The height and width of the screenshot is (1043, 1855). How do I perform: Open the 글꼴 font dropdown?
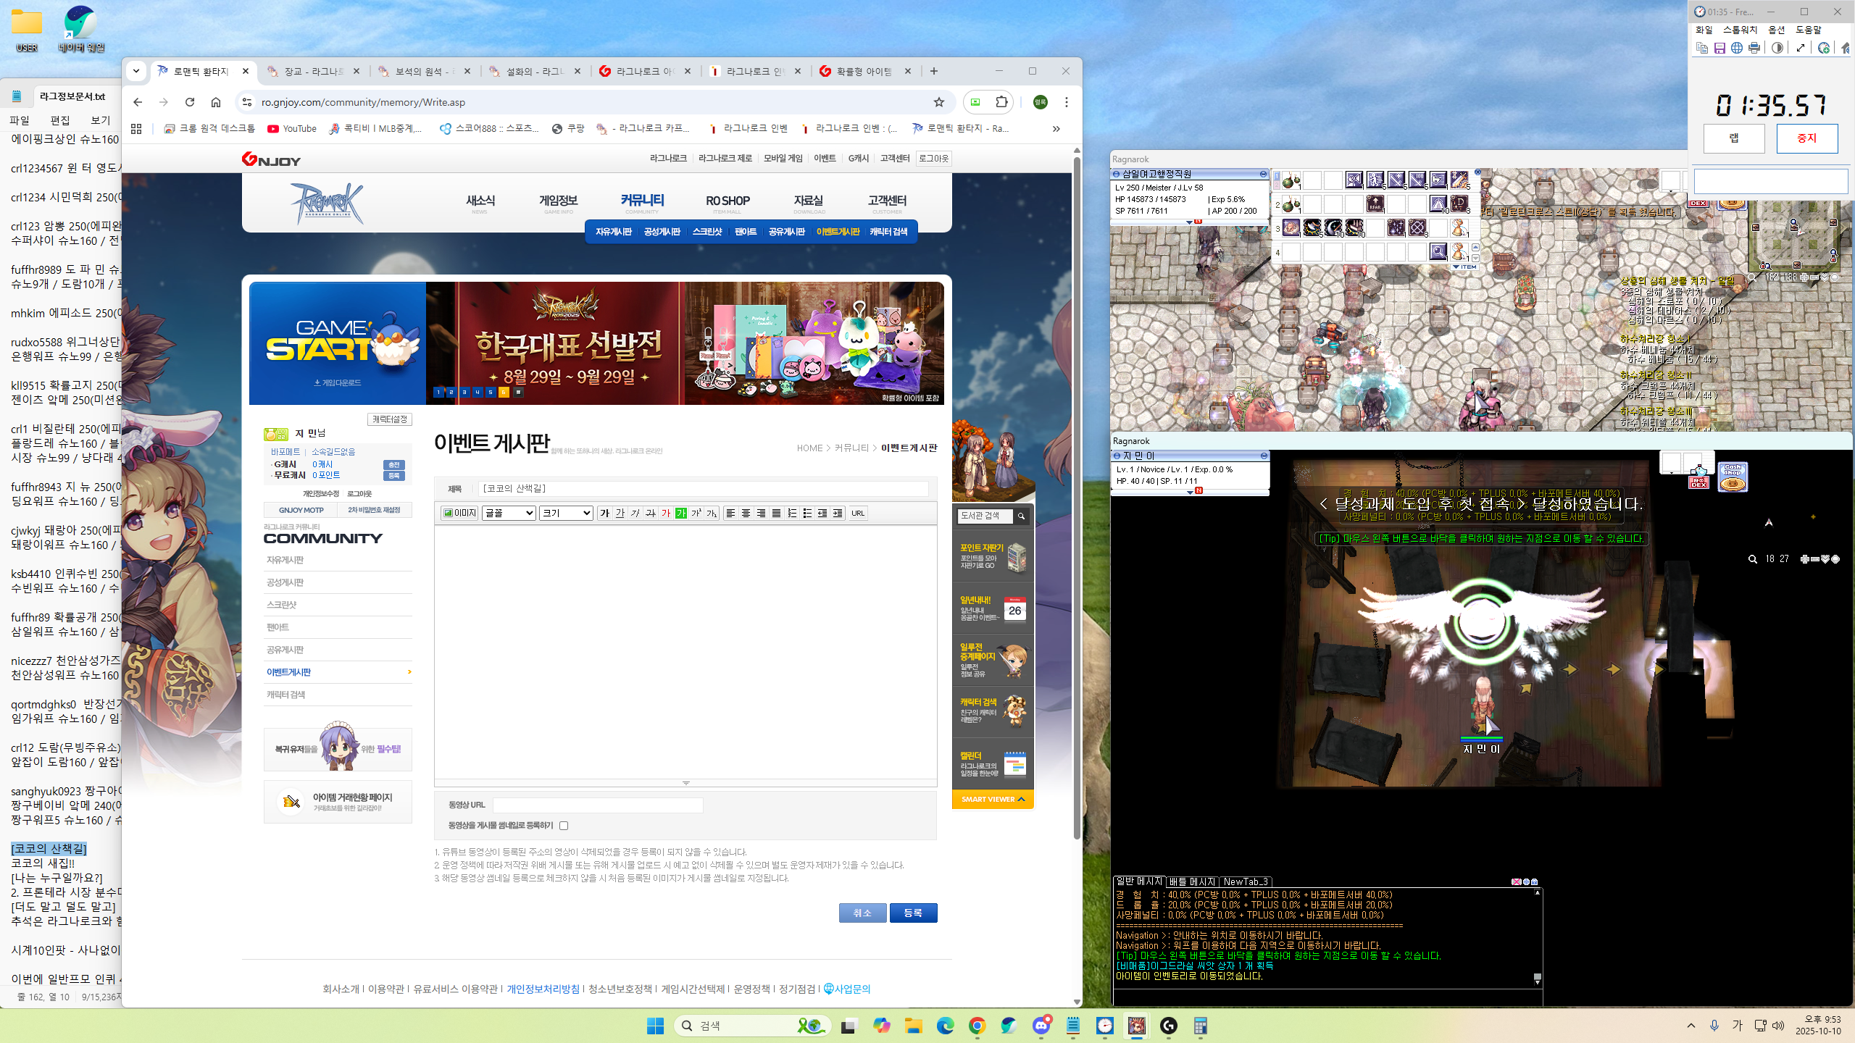[x=509, y=513]
